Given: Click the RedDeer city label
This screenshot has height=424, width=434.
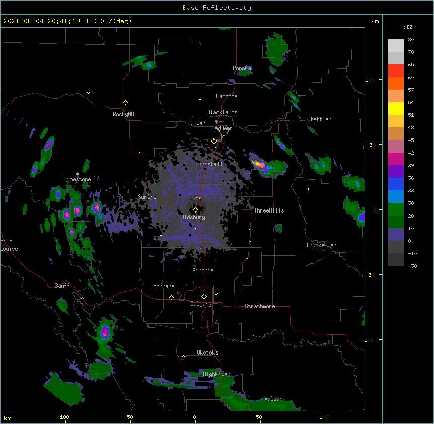Looking at the screenshot, I should pyautogui.click(x=222, y=128).
